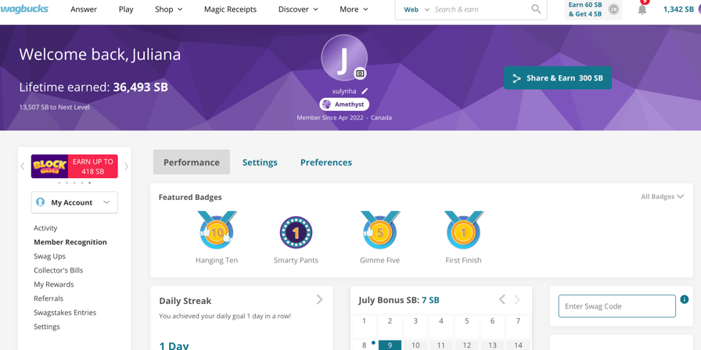Switch to the Preferences tab
The width and height of the screenshot is (701, 350).
click(x=326, y=162)
